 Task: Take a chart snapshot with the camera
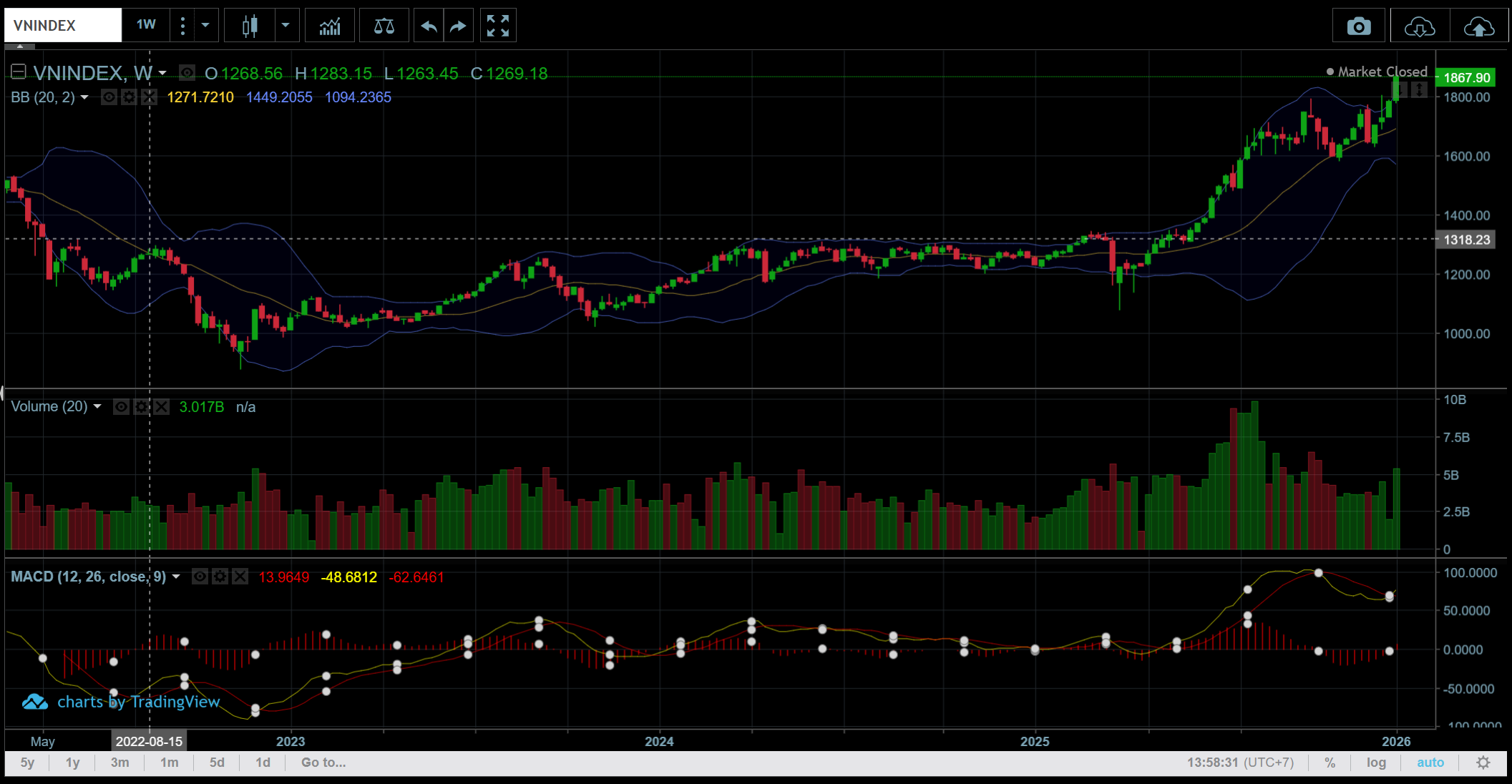pos(1358,27)
